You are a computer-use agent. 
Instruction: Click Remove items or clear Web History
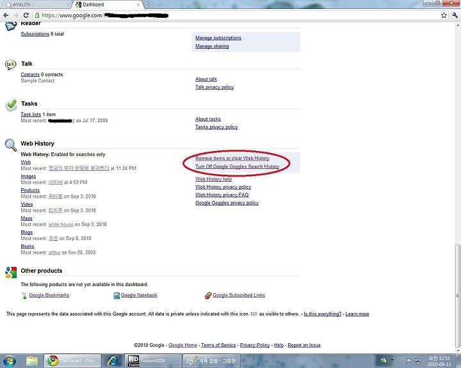(232, 158)
